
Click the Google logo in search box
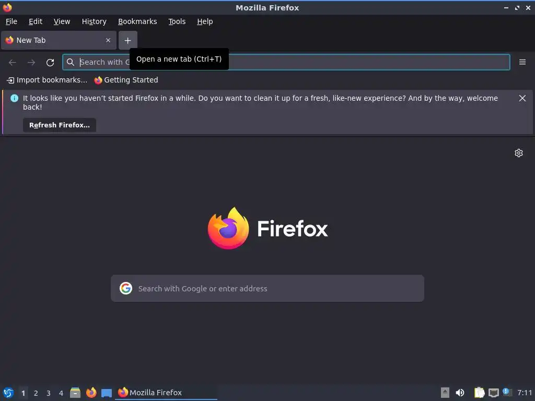click(x=126, y=288)
